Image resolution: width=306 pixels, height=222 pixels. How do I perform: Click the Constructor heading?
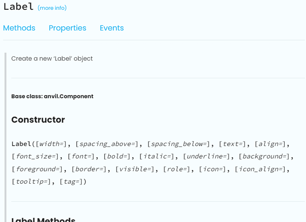pyautogui.click(x=38, y=119)
